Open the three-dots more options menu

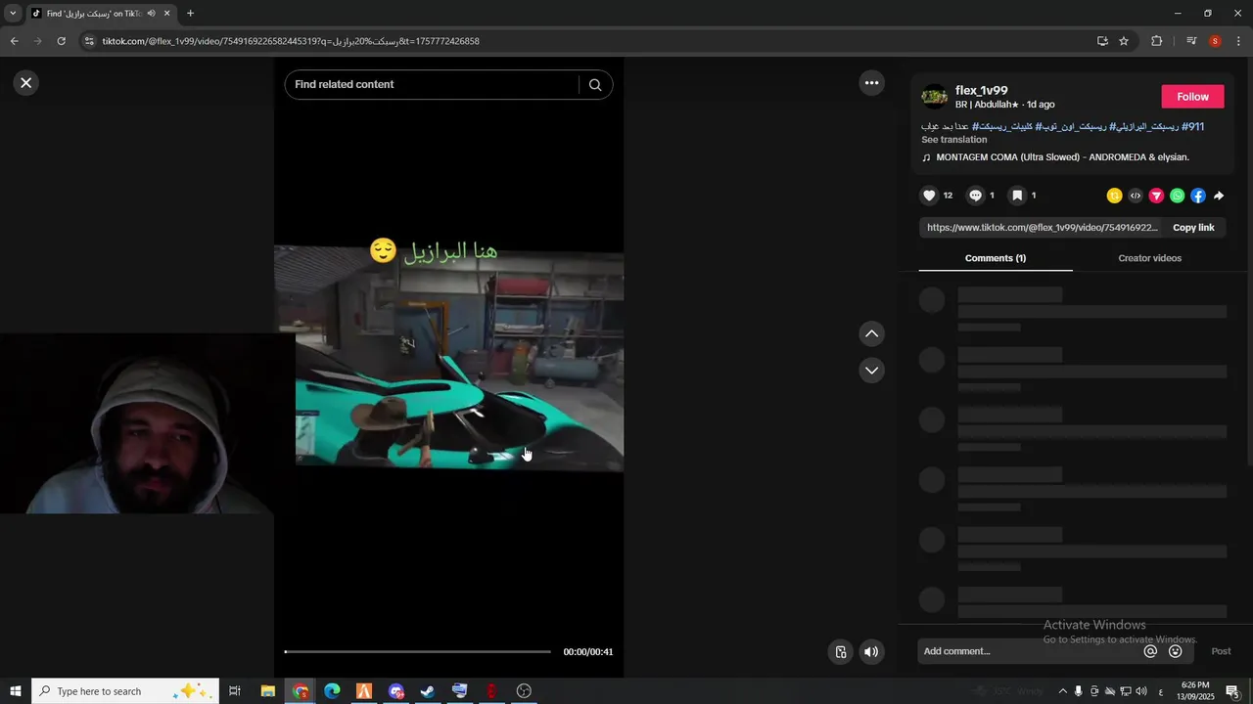click(871, 83)
